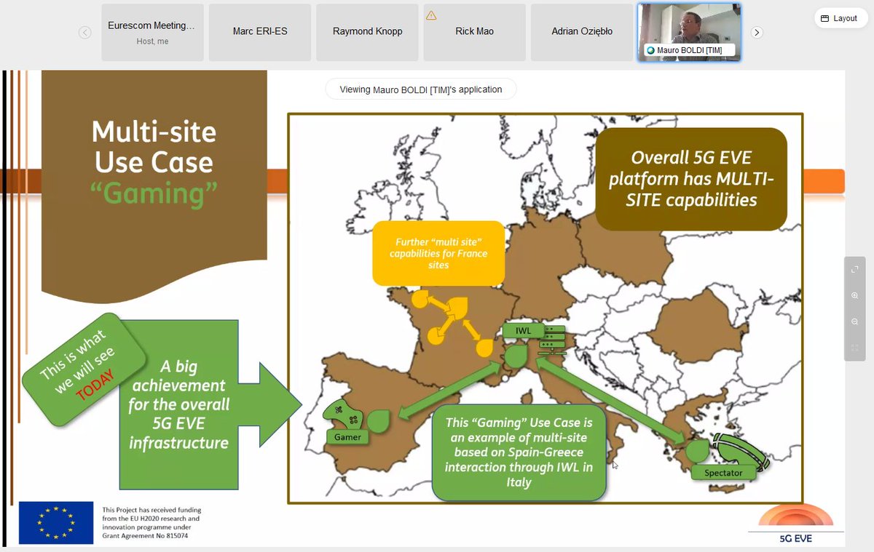Click the Spectator label on the map
The width and height of the screenshot is (874, 552).
[x=723, y=473]
